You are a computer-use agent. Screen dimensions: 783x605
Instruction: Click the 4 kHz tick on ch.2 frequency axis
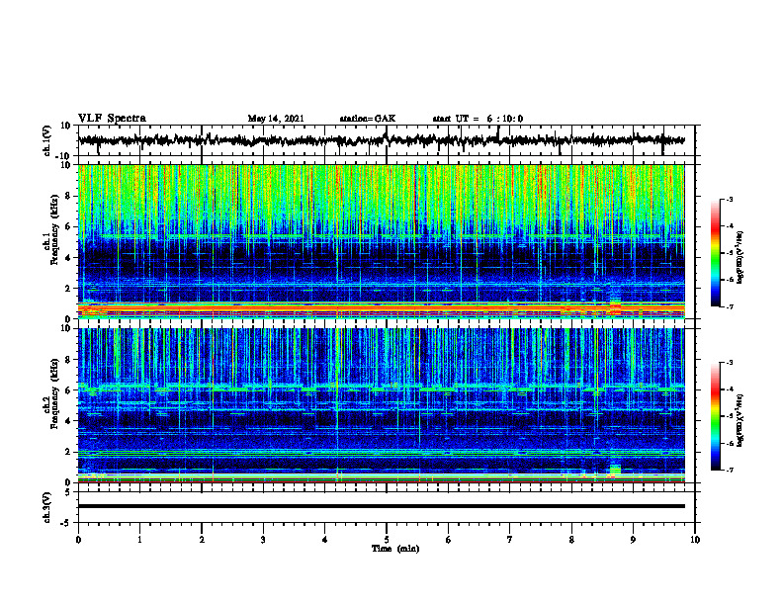[x=69, y=421]
